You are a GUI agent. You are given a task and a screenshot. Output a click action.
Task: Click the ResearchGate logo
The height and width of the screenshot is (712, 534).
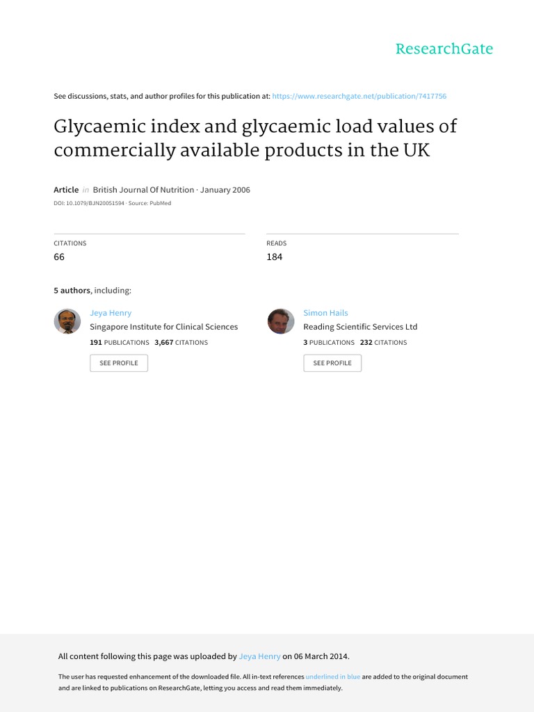(444, 49)
